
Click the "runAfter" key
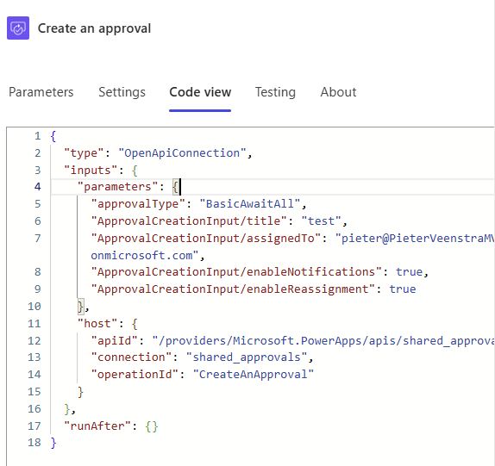[x=97, y=426]
